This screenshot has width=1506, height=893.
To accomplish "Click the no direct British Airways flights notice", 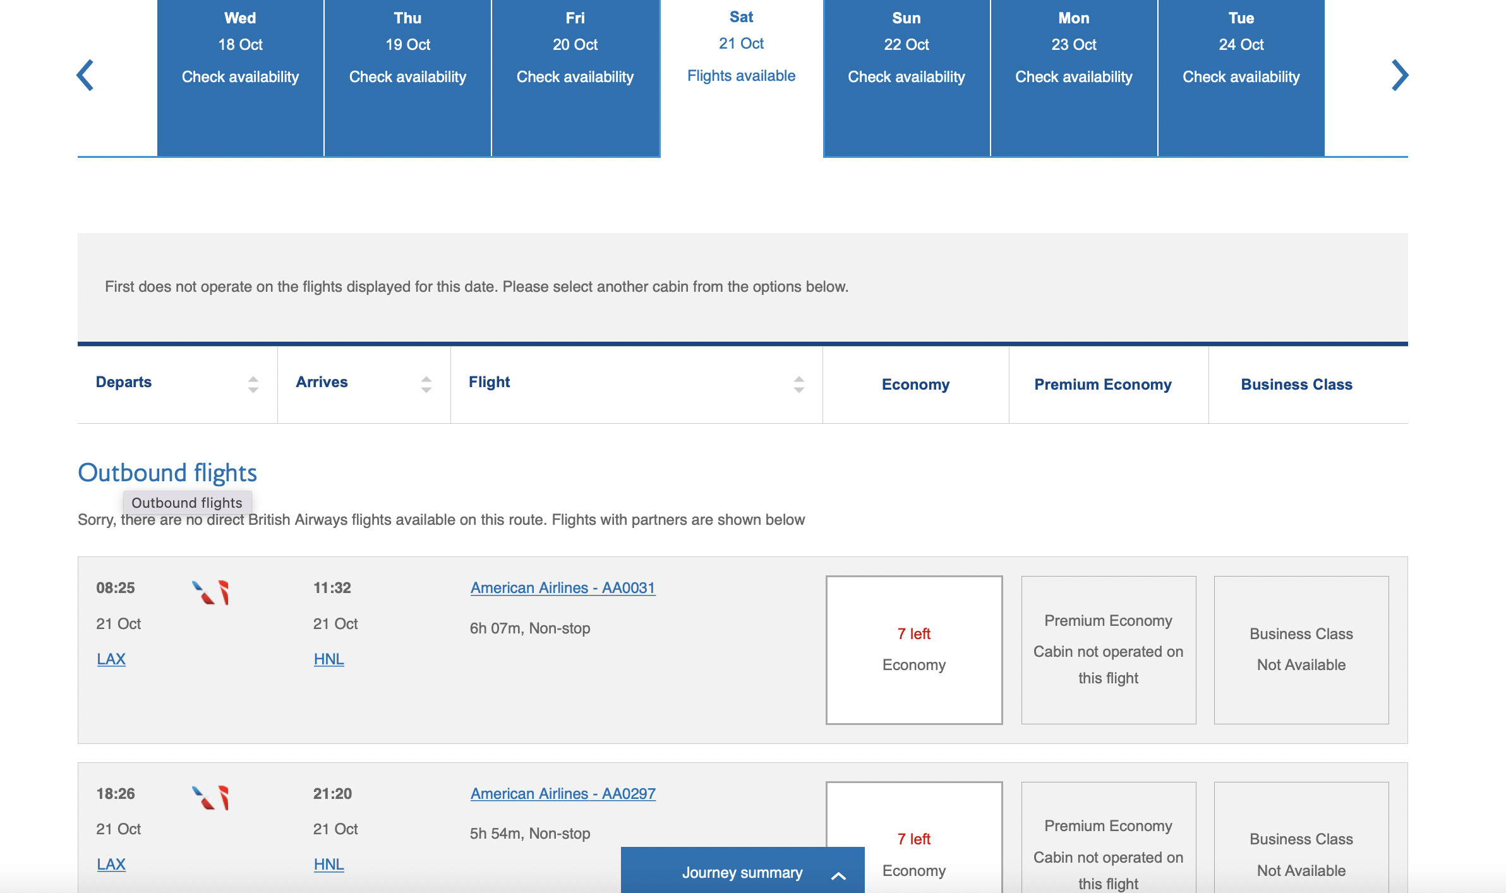I will point(441,520).
